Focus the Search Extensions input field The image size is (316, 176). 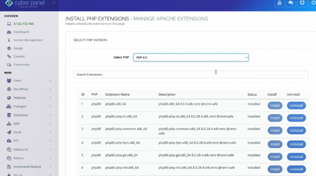(x=191, y=75)
